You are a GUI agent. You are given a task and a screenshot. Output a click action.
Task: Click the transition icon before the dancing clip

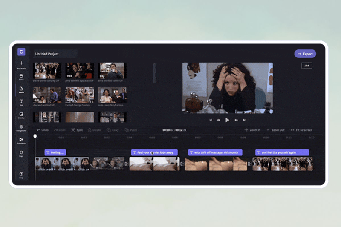click(x=250, y=164)
